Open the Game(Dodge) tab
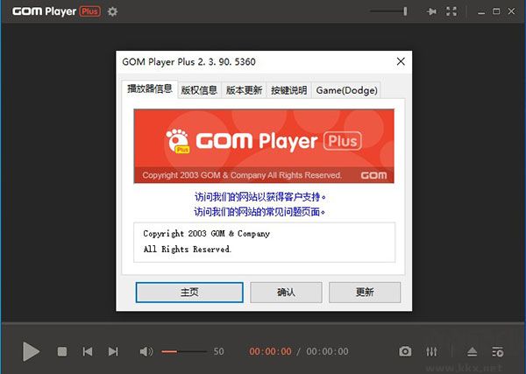Image resolution: width=526 pixels, height=374 pixels. tap(346, 90)
